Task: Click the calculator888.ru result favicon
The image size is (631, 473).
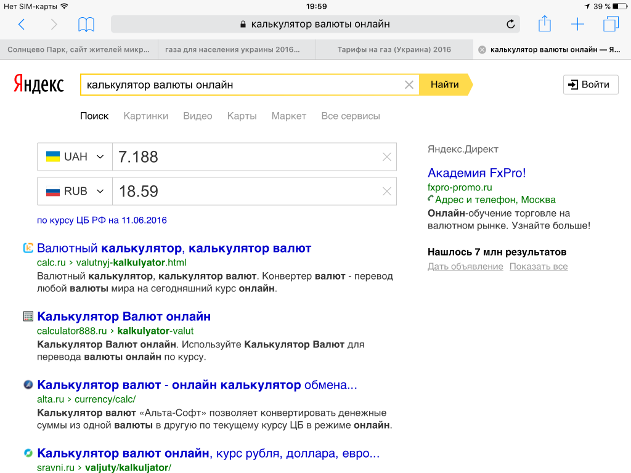Action: (x=28, y=317)
